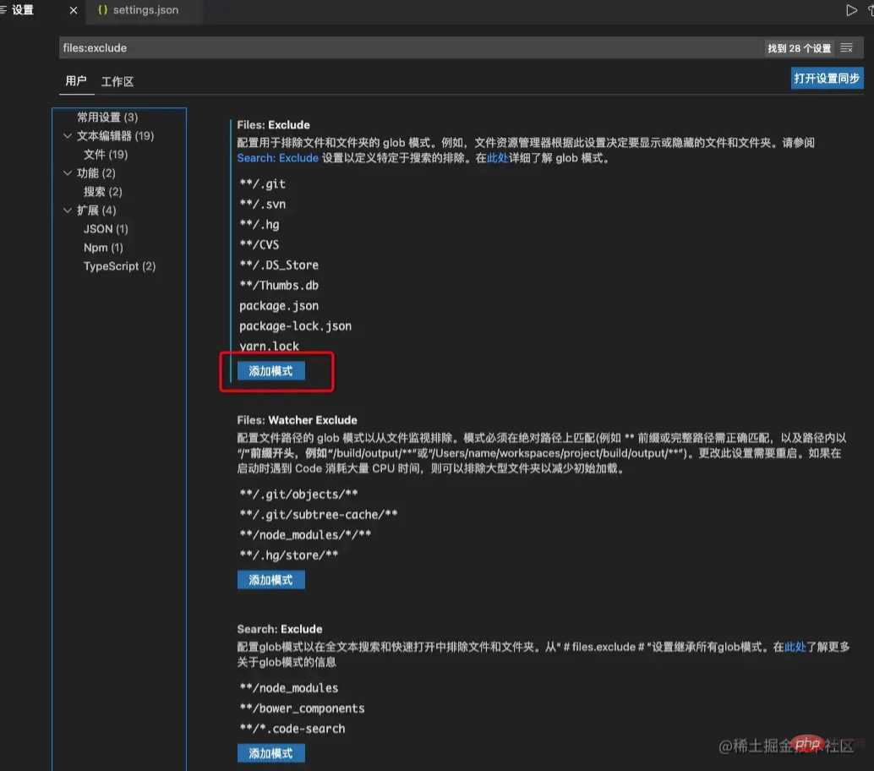The height and width of the screenshot is (771, 874).
Task: Select JSON under 扩展 in tree
Action: pos(106,229)
